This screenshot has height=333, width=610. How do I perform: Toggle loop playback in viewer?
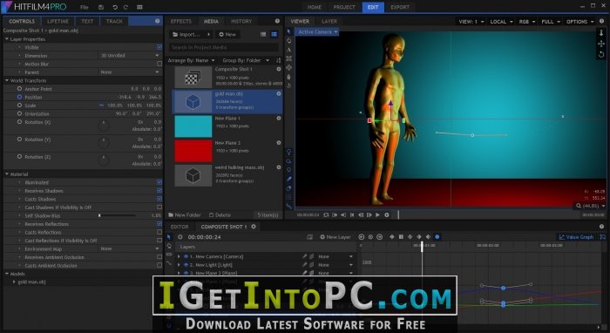[x=326, y=214]
